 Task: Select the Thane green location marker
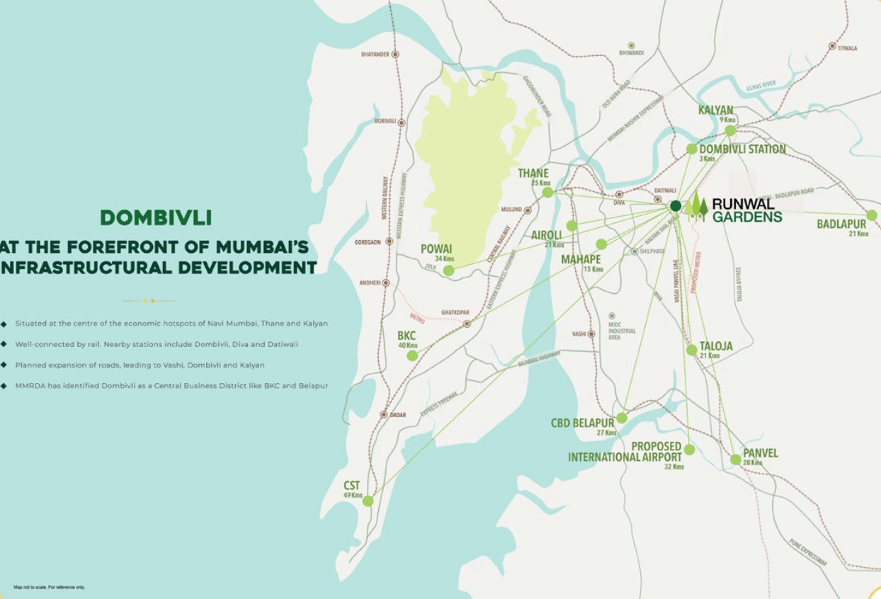[x=547, y=193]
